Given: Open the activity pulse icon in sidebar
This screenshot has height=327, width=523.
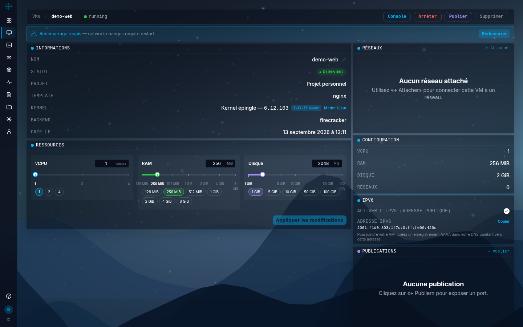Looking at the screenshot, I should 9,82.
